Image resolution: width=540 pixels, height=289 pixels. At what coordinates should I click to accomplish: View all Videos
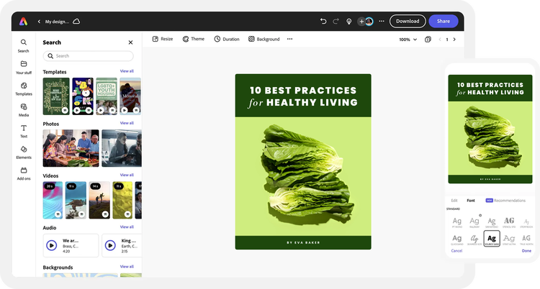(127, 175)
